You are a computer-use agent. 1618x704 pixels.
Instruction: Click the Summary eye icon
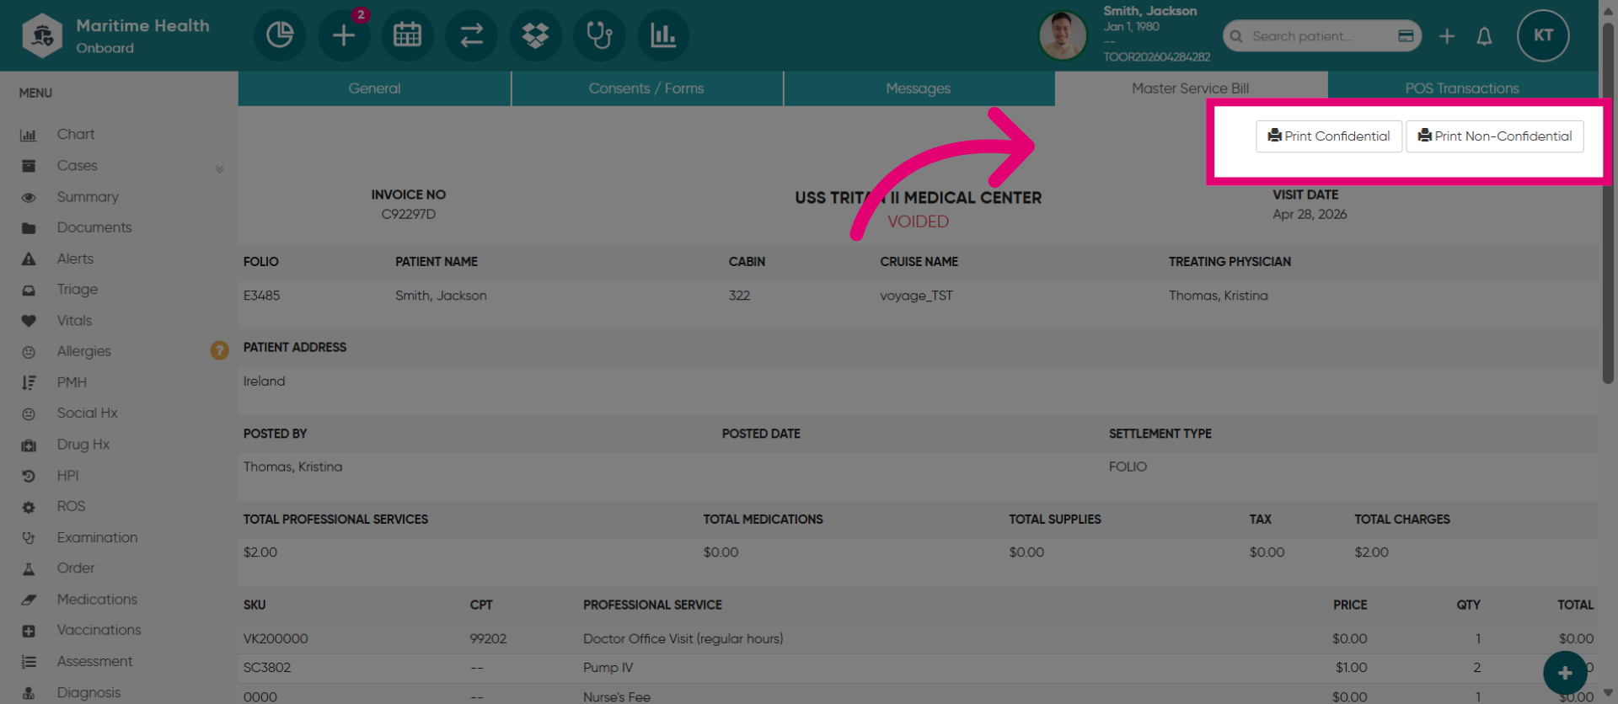(x=29, y=198)
